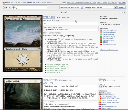Open the Snow-Covered Plains English language link
This screenshot has width=128, height=110.
(x=110, y=30)
